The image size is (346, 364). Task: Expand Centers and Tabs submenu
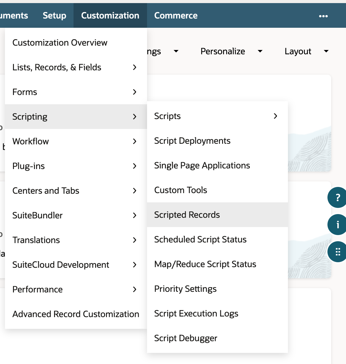pos(76,191)
